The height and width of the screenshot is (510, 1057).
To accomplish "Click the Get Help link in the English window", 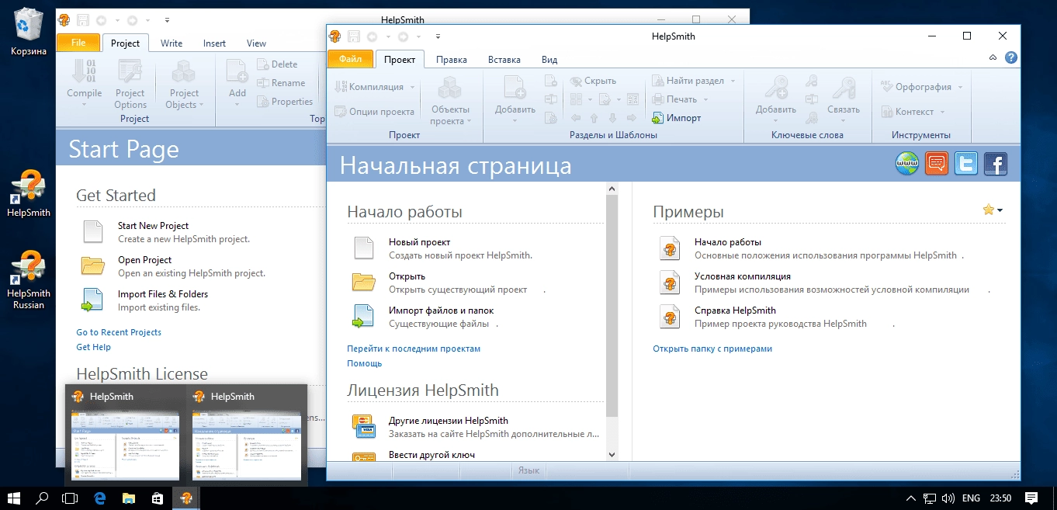I will [94, 347].
